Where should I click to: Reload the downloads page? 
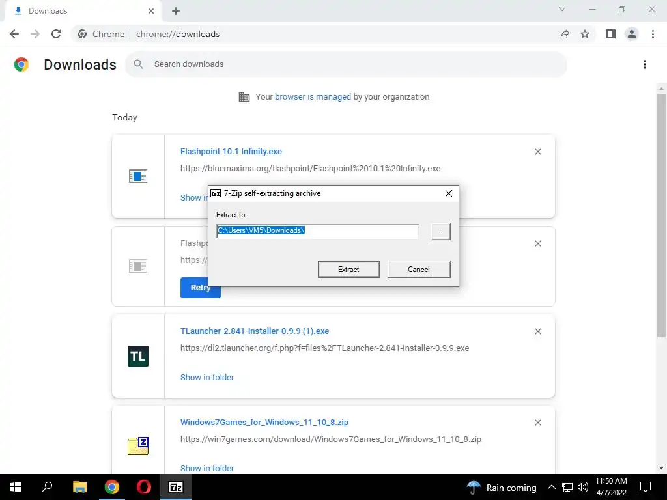click(x=56, y=34)
